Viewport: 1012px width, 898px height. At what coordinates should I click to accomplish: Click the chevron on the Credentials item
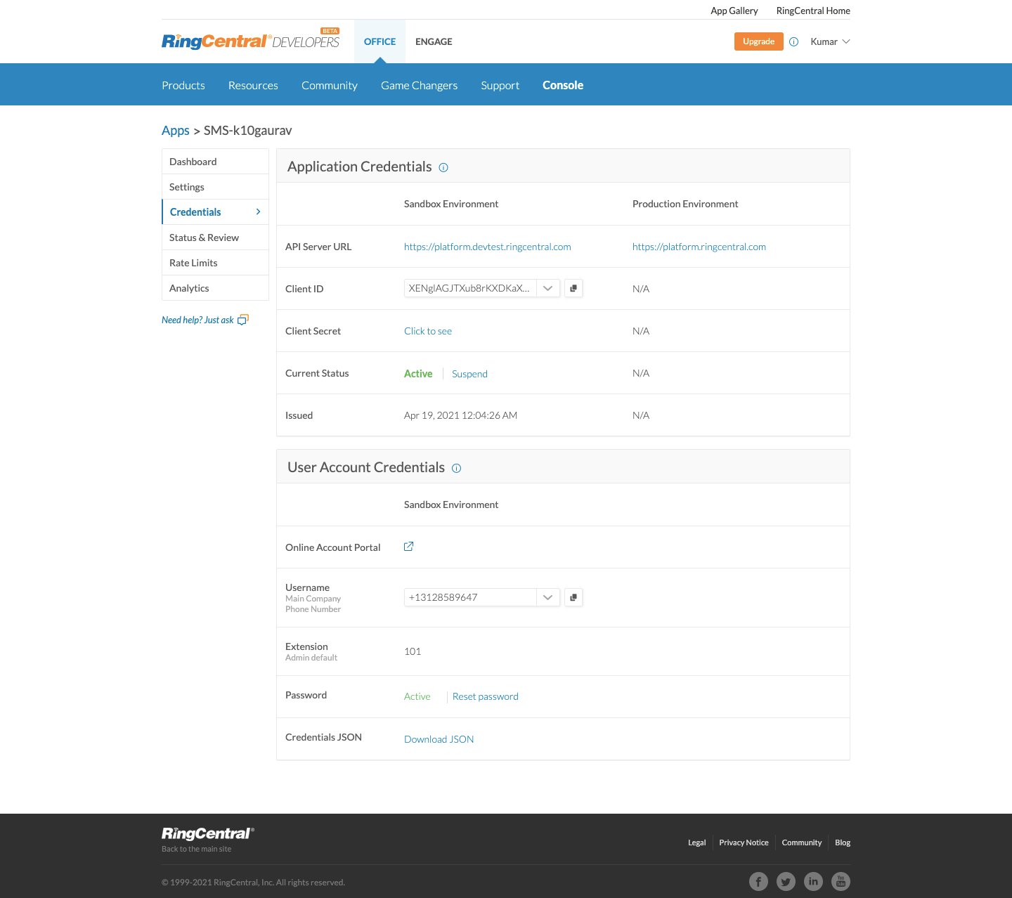(258, 212)
